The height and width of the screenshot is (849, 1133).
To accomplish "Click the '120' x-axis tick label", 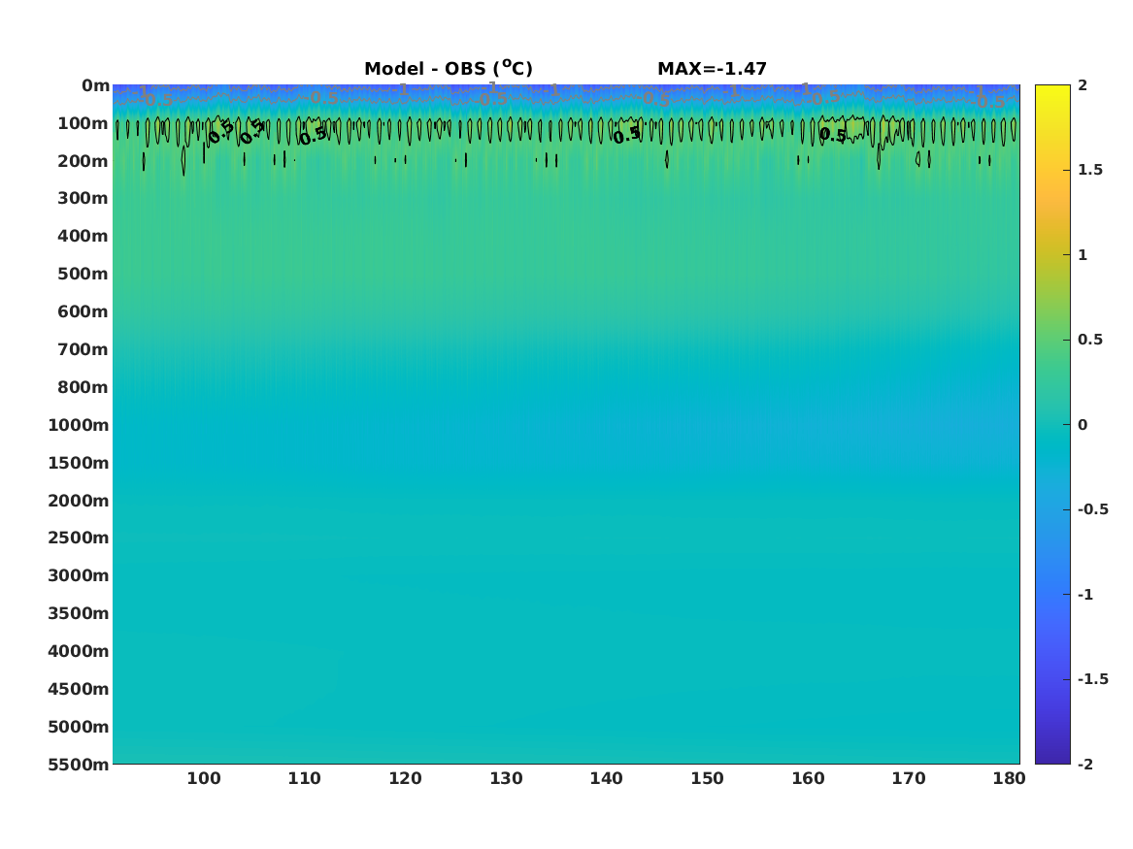I will click(406, 779).
